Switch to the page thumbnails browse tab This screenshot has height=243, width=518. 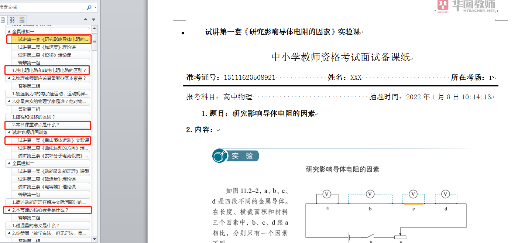coord(12,20)
